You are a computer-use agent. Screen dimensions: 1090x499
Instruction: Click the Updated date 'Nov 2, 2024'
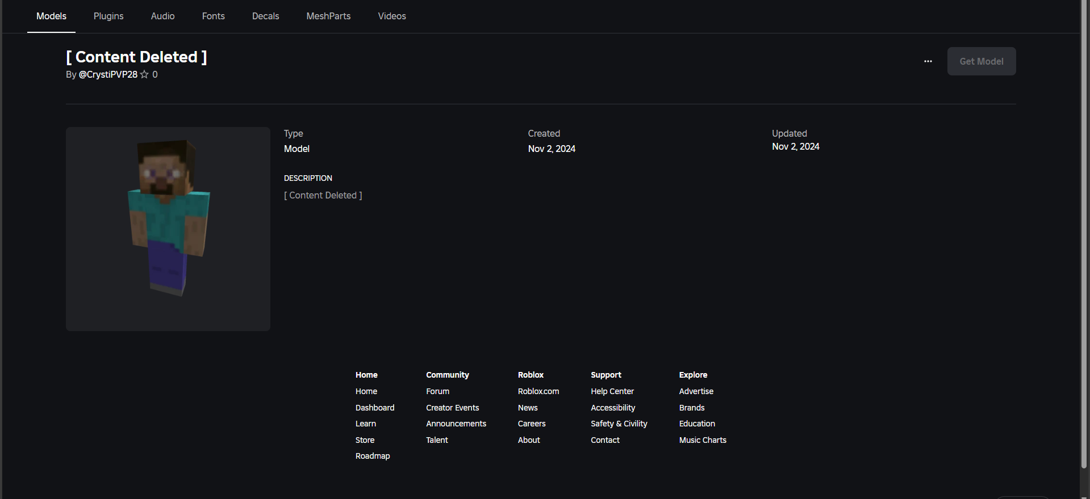[796, 146]
